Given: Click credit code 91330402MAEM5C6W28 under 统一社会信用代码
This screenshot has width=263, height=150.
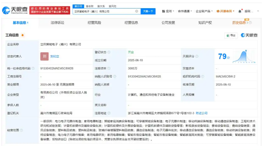Looking at the screenshot, I should click(57, 68).
